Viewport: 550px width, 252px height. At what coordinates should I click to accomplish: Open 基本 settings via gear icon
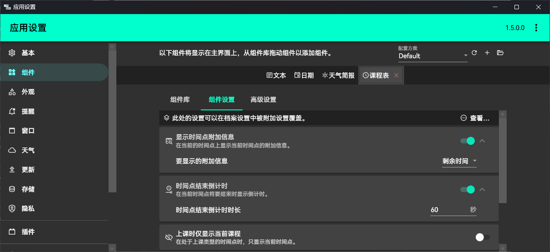(12, 53)
